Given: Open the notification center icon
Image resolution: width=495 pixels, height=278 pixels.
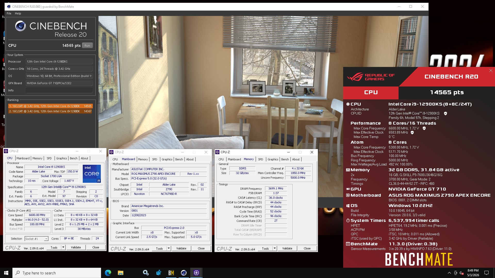Looking at the screenshot, I should pyautogui.click(x=486, y=273).
